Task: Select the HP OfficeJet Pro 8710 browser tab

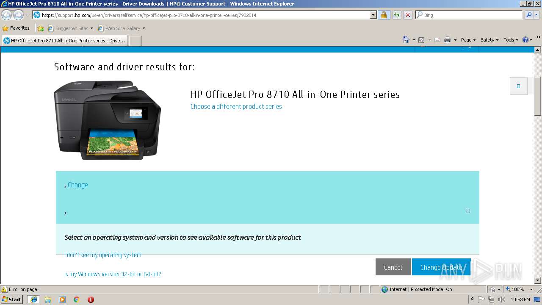Action: coord(64,41)
